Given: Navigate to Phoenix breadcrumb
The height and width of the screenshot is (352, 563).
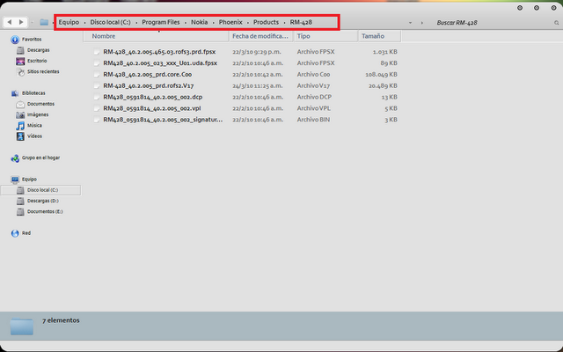Looking at the screenshot, I should [230, 22].
